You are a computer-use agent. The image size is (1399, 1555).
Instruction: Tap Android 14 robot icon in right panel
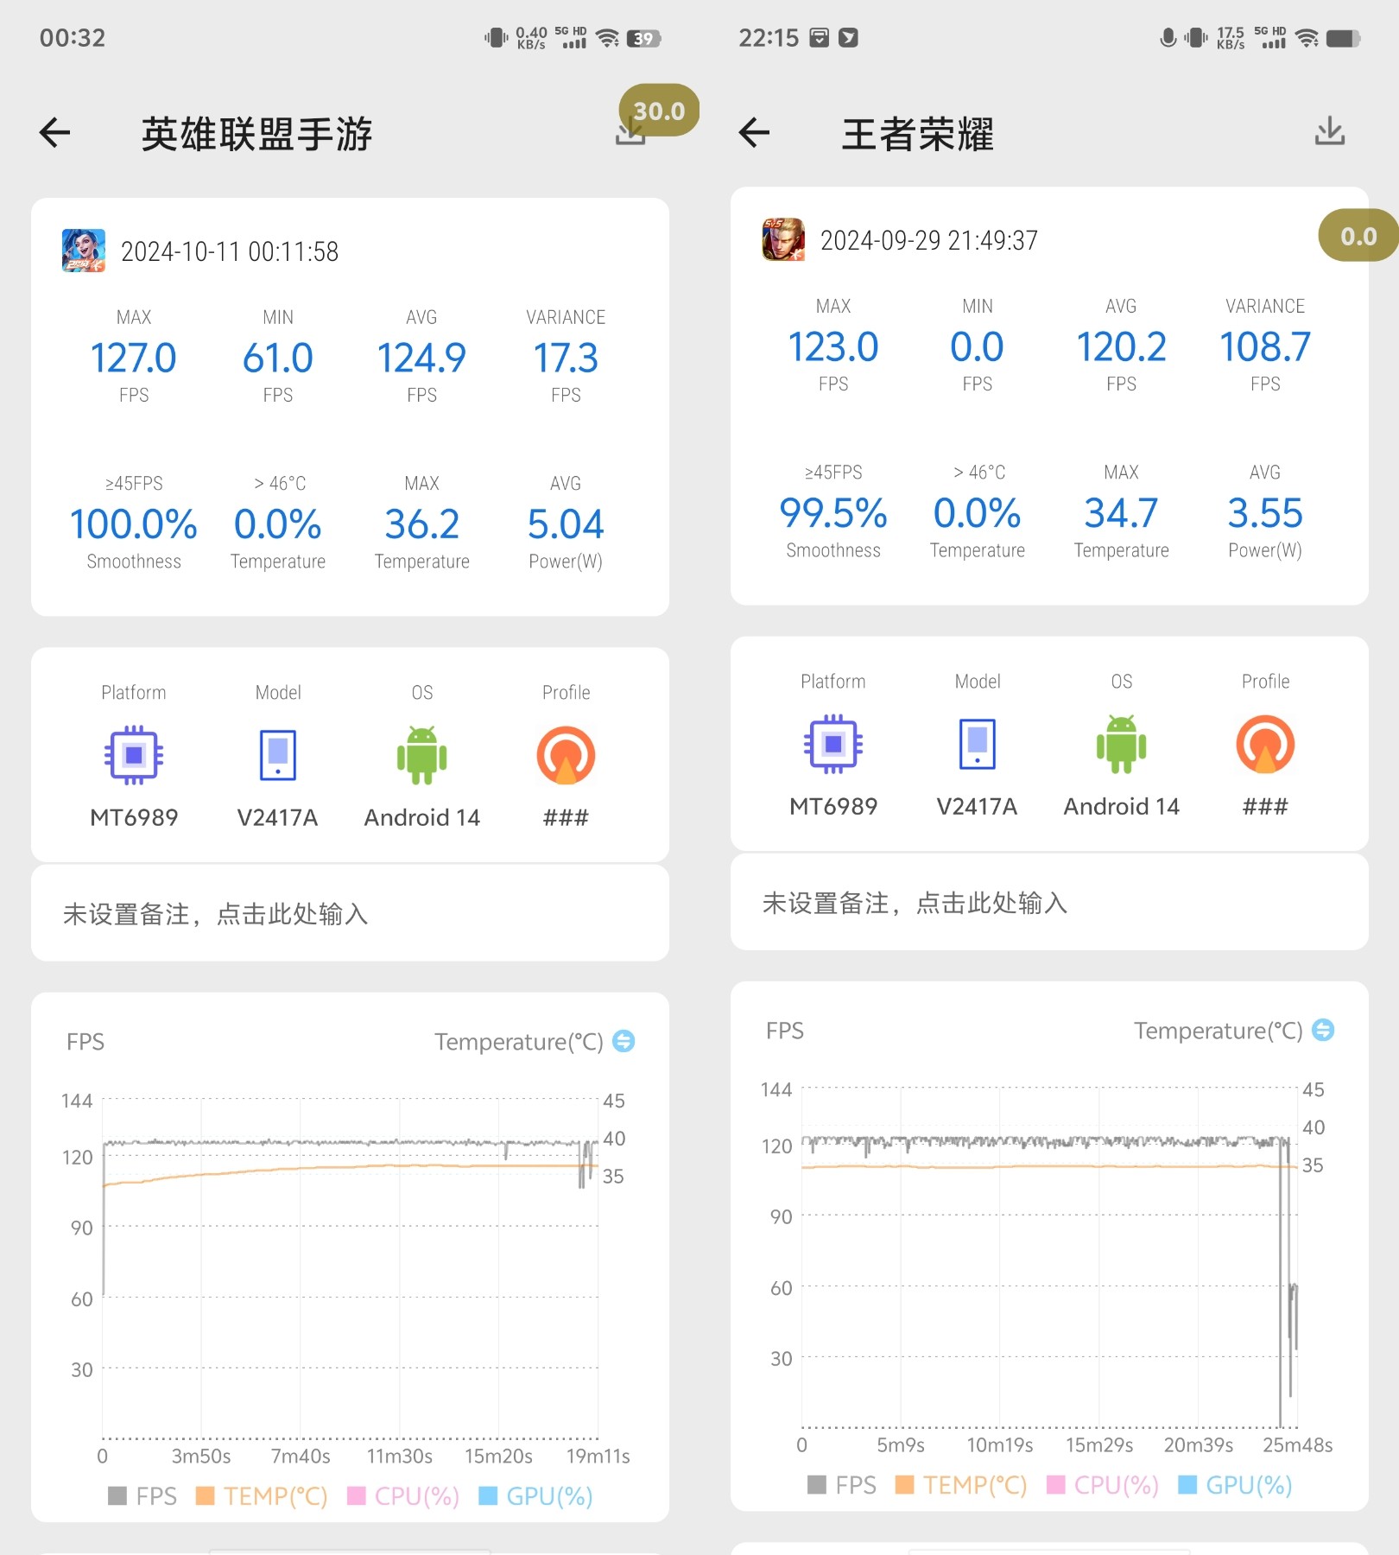pos(1121,745)
